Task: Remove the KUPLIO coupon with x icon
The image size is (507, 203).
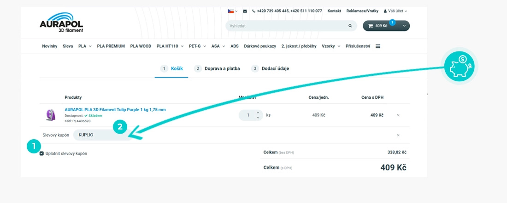Action: pyautogui.click(x=398, y=135)
